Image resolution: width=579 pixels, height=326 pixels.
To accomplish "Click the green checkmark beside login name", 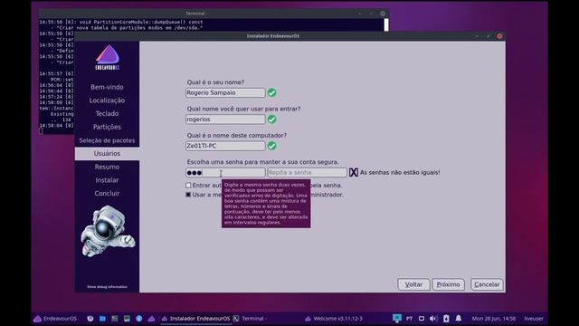I will [272, 120].
